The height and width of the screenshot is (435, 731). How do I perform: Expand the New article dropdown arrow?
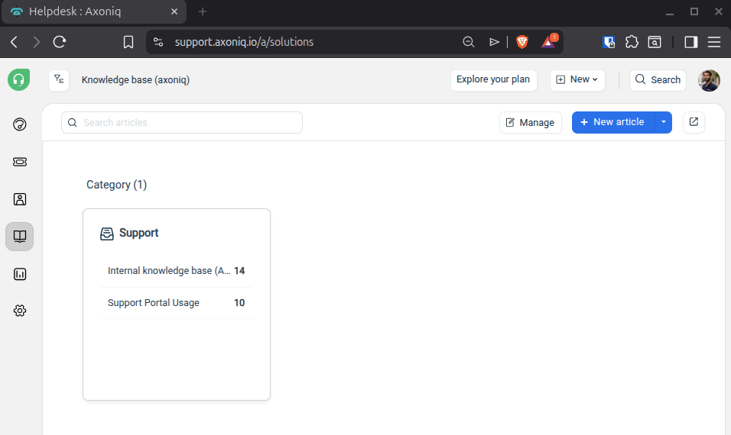tap(664, 122)
